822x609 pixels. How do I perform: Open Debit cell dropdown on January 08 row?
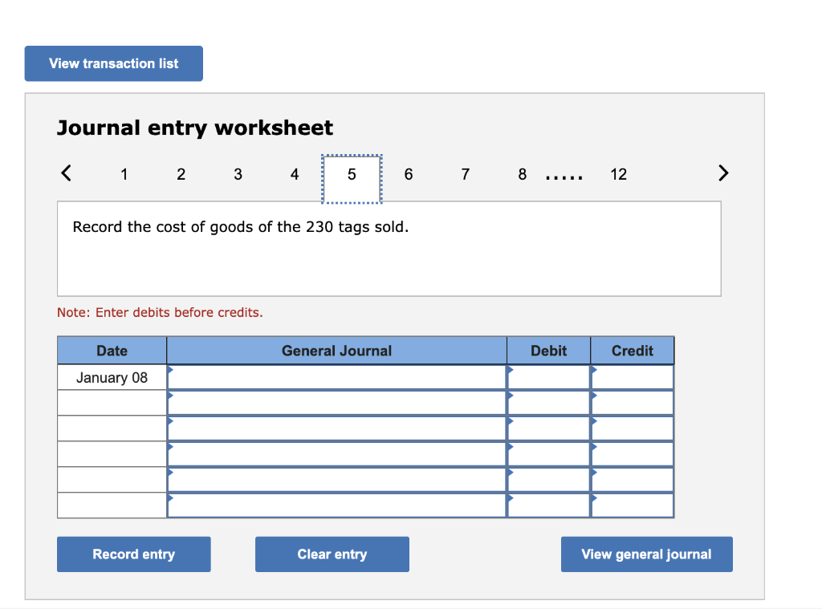(511, 371)
